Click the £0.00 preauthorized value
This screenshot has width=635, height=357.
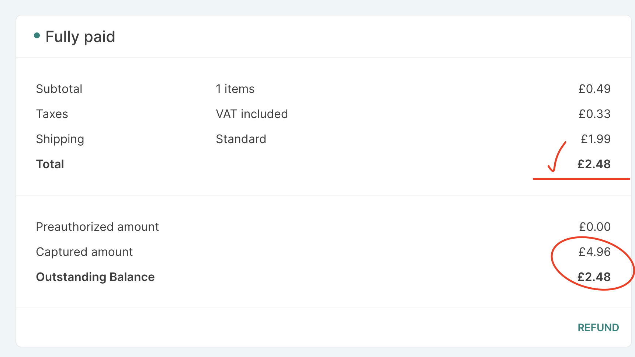click(594, 227)
